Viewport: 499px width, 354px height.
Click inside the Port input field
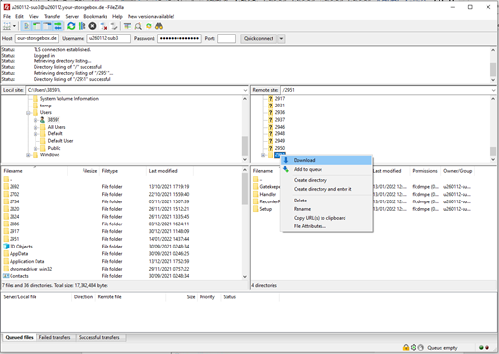[226, 38]
